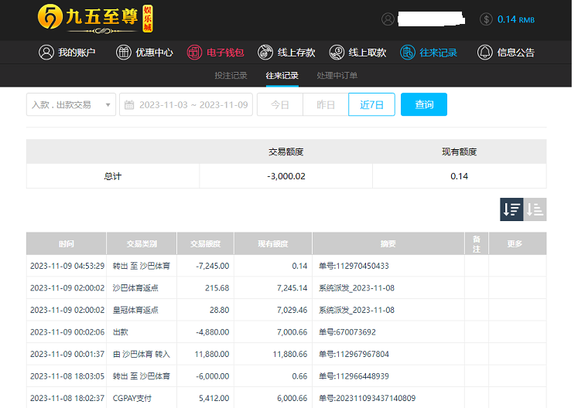Open 电子钱包 wallet icon
This screenshot has width=578, height=408.
[x=194, y=53]
